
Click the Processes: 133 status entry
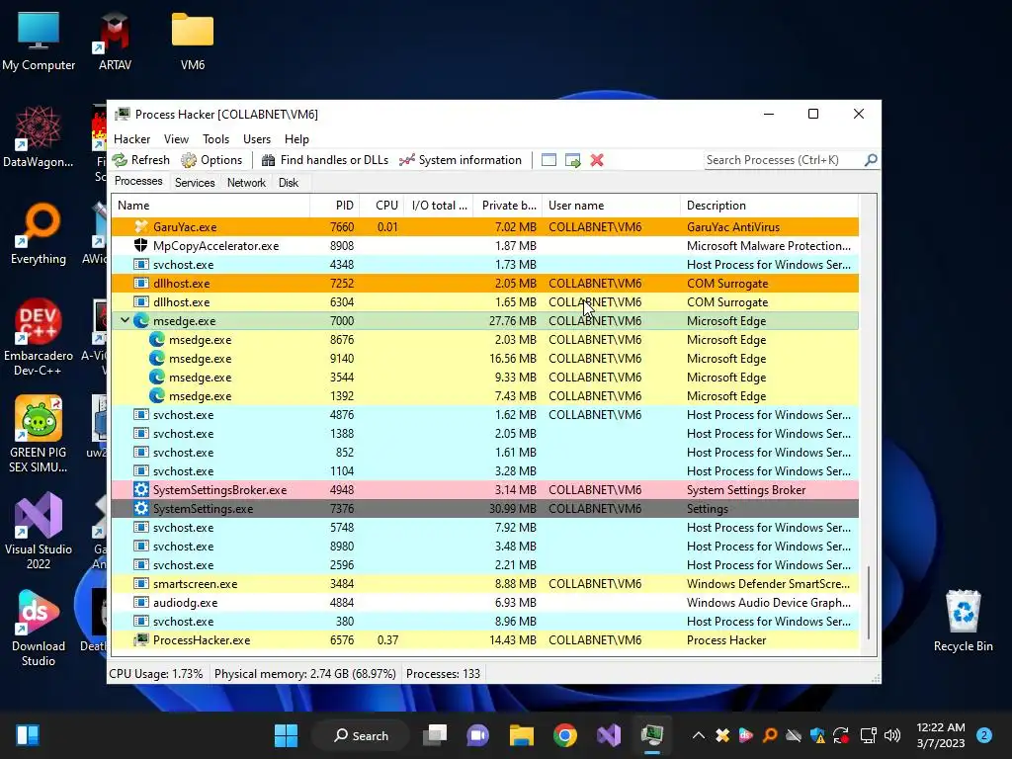(443, 674)
